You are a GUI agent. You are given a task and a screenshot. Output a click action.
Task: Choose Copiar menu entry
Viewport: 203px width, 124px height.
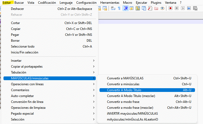pos(49,29)
